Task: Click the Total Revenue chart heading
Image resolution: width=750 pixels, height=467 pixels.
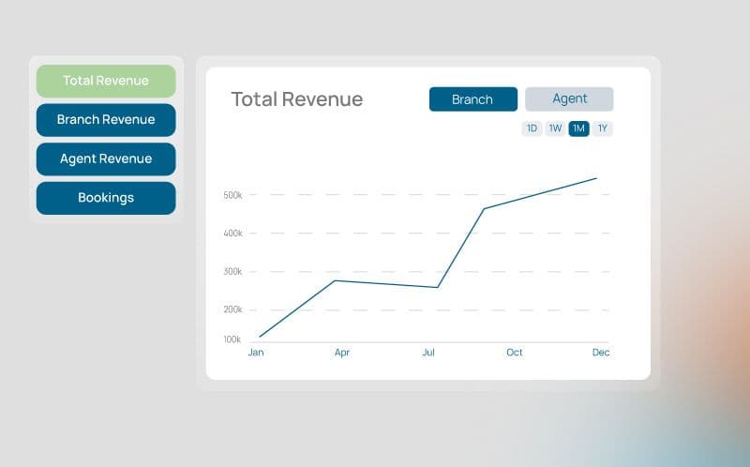Action: tap(296, 99)
